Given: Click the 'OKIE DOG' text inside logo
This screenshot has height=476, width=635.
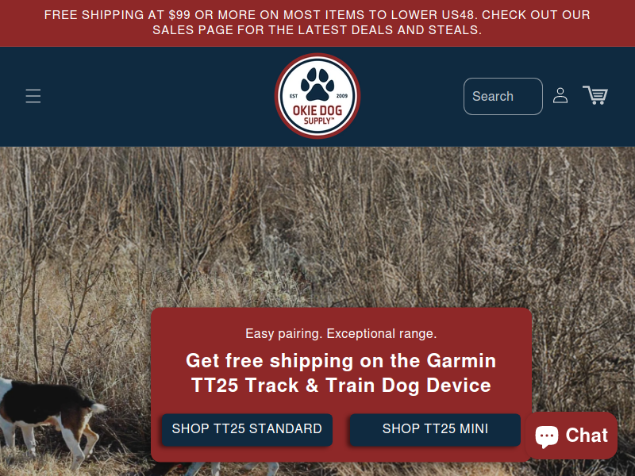Looking at the screenshot, I should tap(317, 110).
